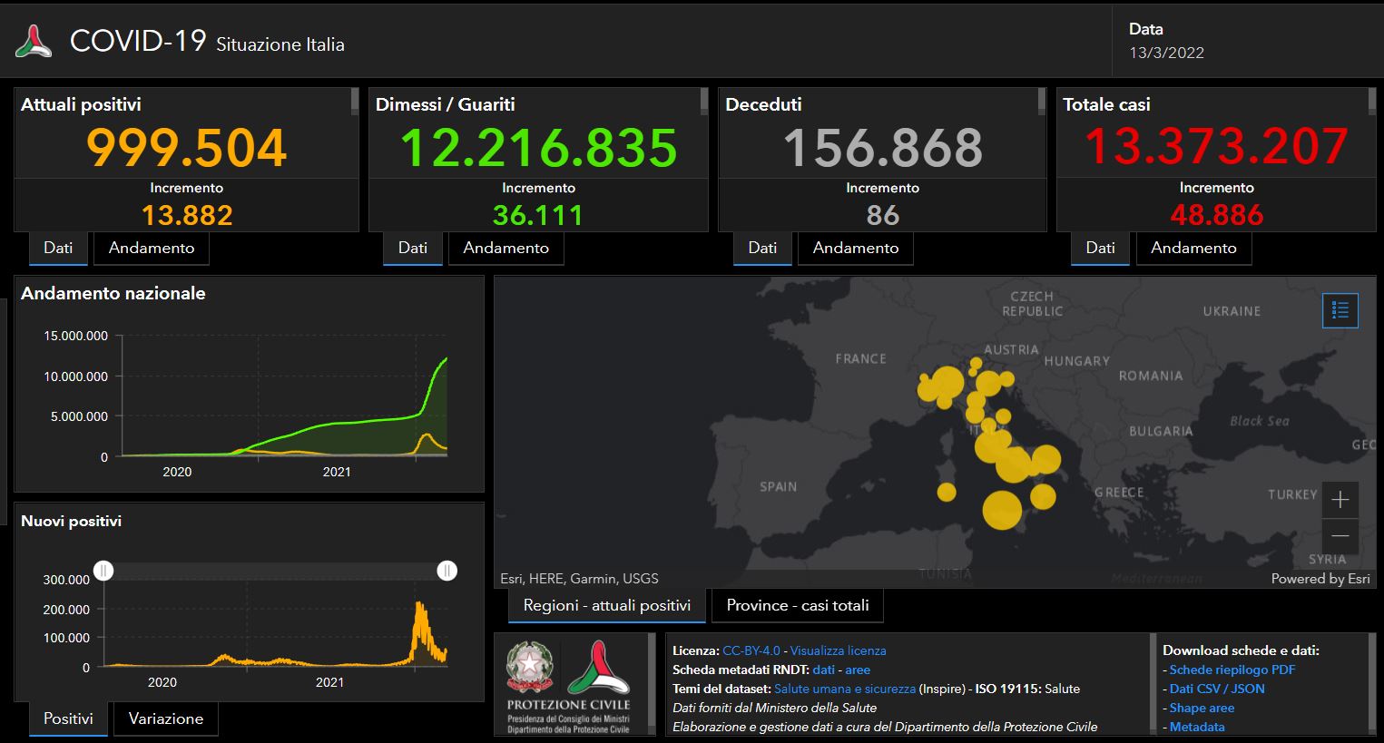The width and height of the screenshot is (1384, 743).
Task: Click the yellow bubble over Sardinia
Action: tap(947, 492)
